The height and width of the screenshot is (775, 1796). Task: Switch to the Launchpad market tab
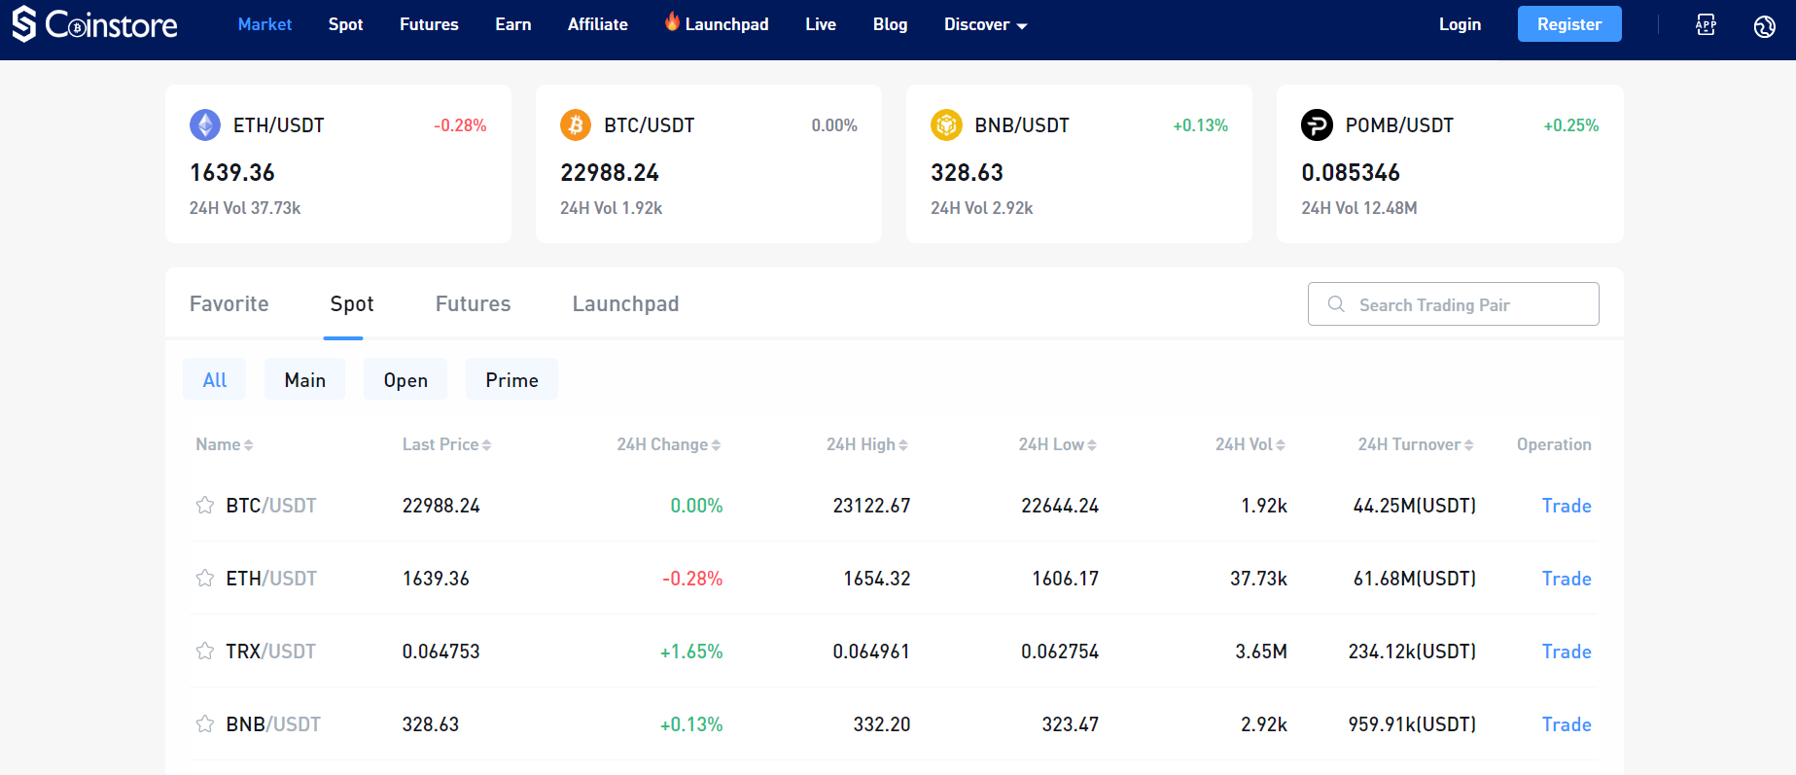(x=625, y=303)
